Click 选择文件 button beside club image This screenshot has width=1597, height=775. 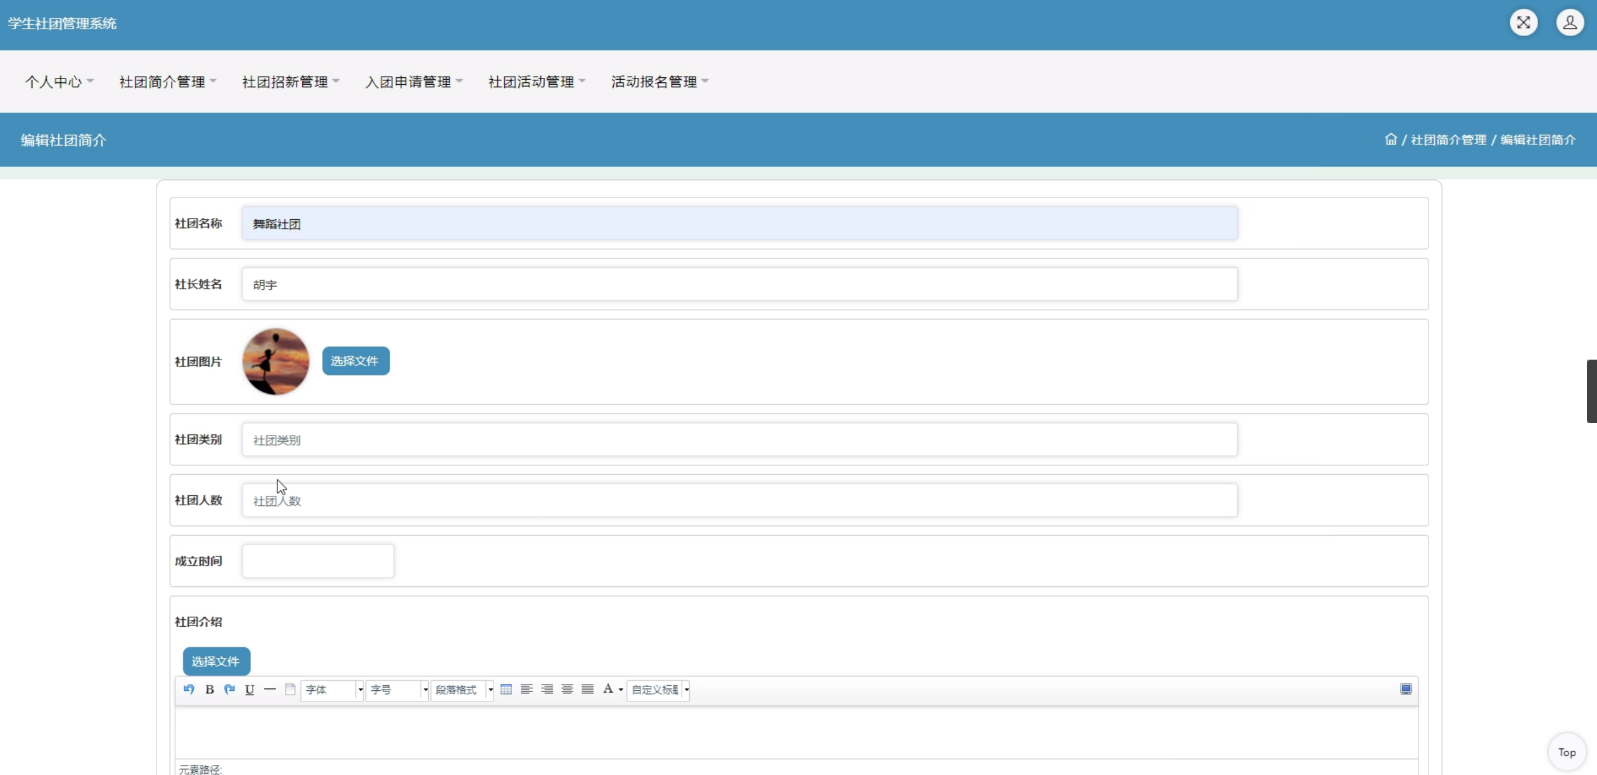(355, 361)
